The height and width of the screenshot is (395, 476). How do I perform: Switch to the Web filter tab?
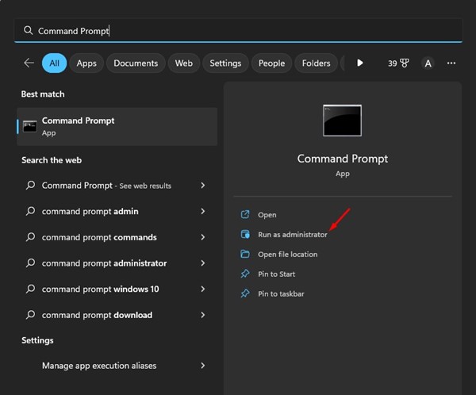tap(184, 63)
